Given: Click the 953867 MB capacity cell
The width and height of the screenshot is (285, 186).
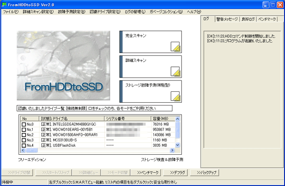Looking at the screenshot, I should 161,130.
